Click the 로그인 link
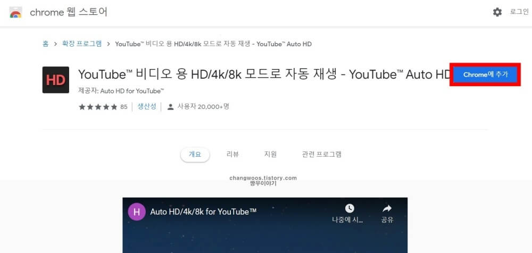 [519, 12]
